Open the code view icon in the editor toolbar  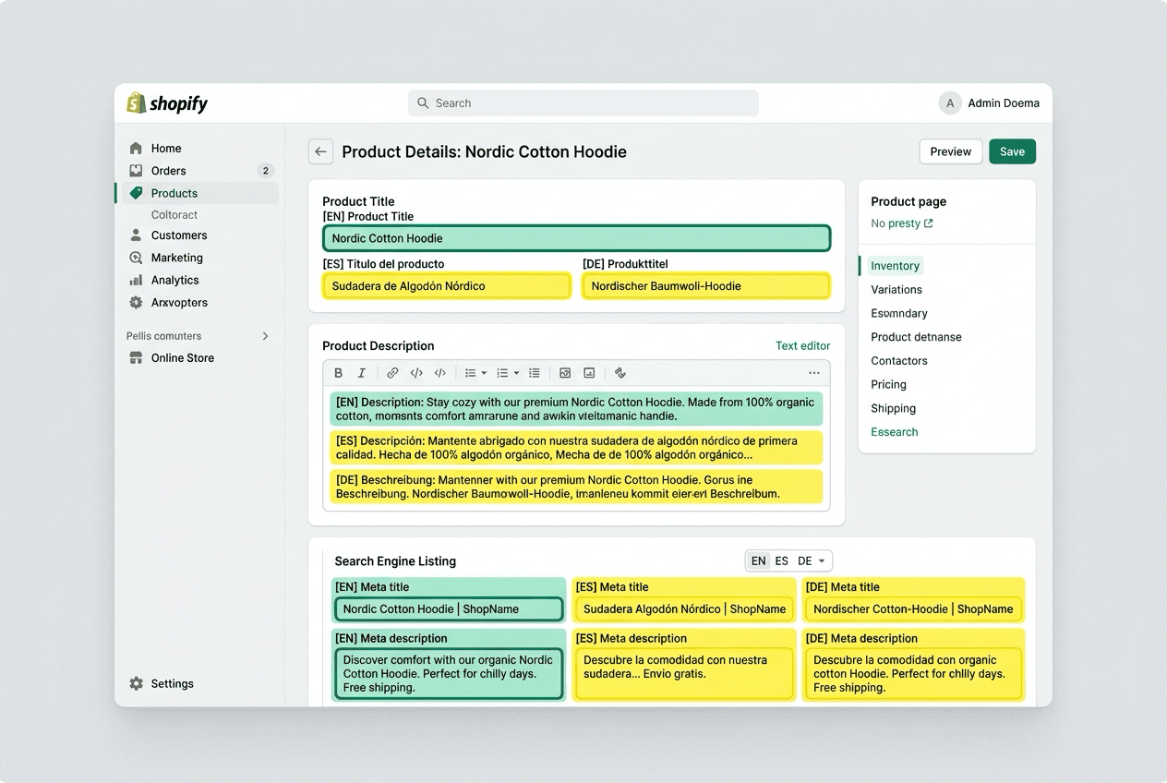(x=416, y=373)
